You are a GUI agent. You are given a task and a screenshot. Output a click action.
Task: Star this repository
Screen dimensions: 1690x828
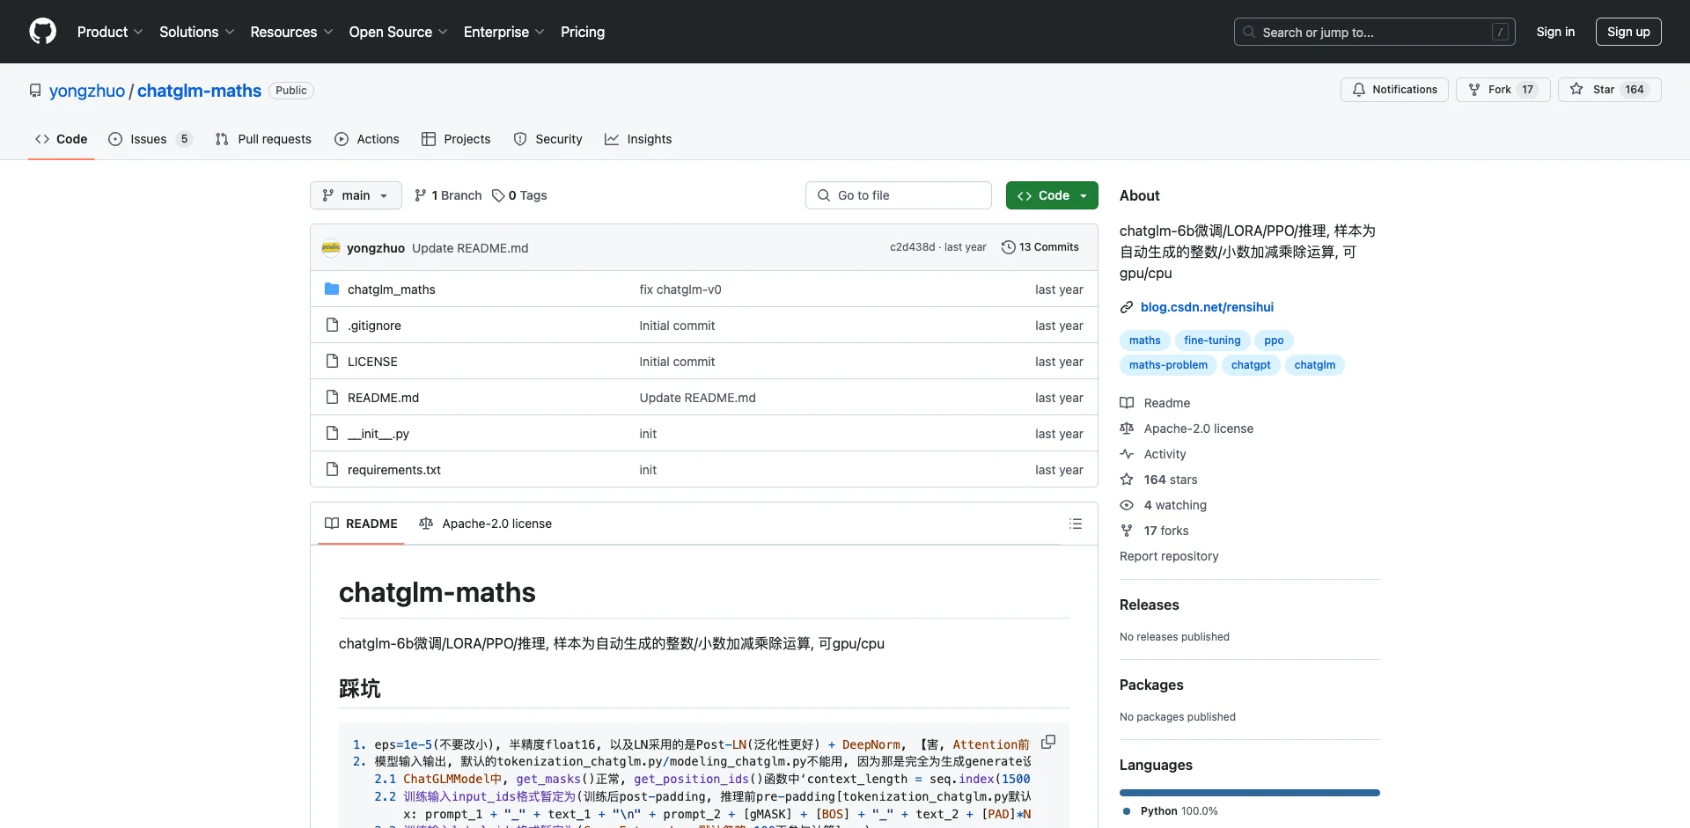pos(1609,90)
